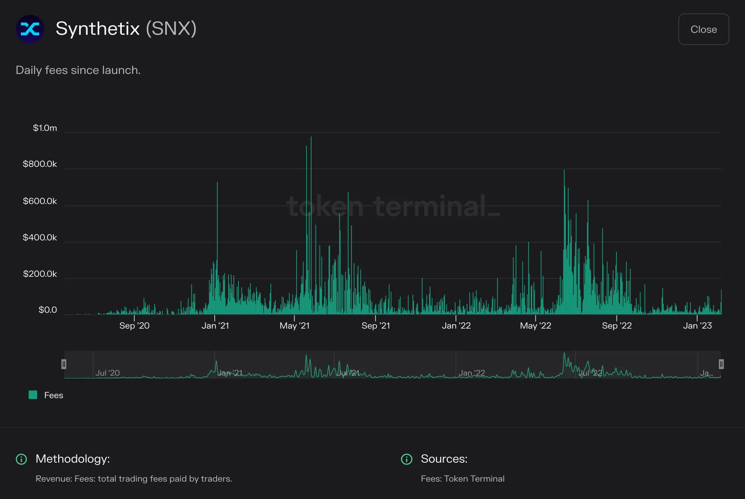Click the 'Daily fees since launch.' subtitle
Viewport: 745px width, 499px height.
pos(78,70)
